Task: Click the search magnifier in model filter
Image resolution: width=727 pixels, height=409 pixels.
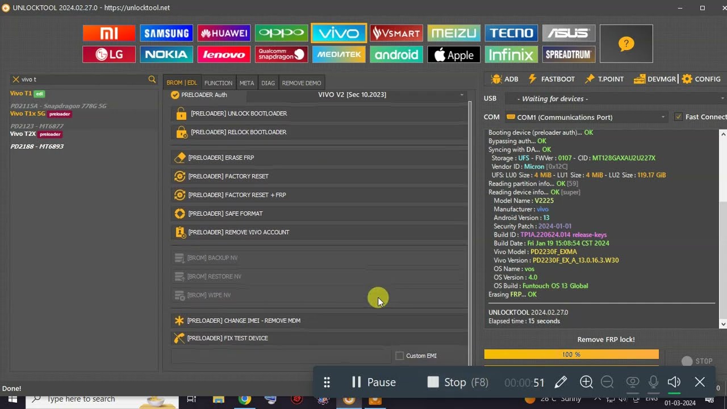Action: 152,80
